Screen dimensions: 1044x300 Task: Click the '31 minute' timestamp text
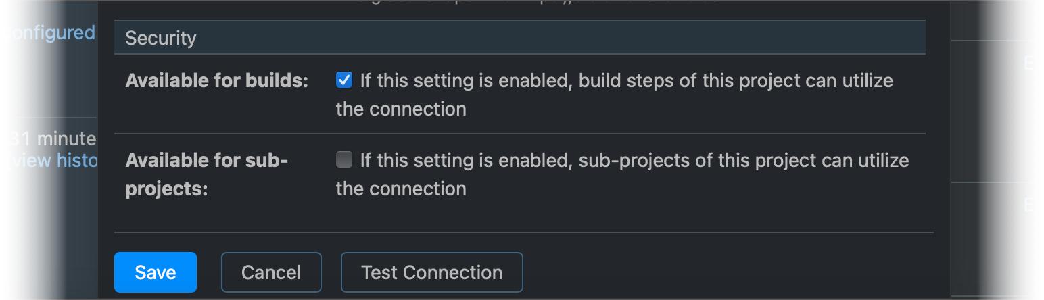click(53, 139)
